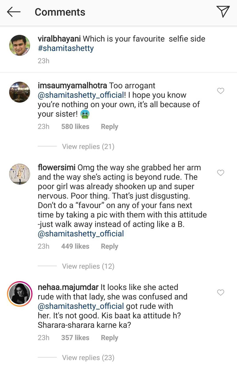Image resolution: width=237 pixels, height=365 pixels.
Task: Open @shamitashetty_official mention in flowersimi's comment
Action: (x=81, y=234)
